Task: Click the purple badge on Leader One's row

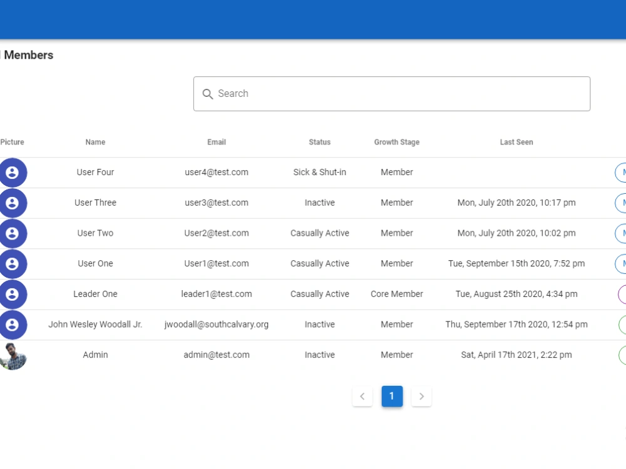Action: (622, 294)
